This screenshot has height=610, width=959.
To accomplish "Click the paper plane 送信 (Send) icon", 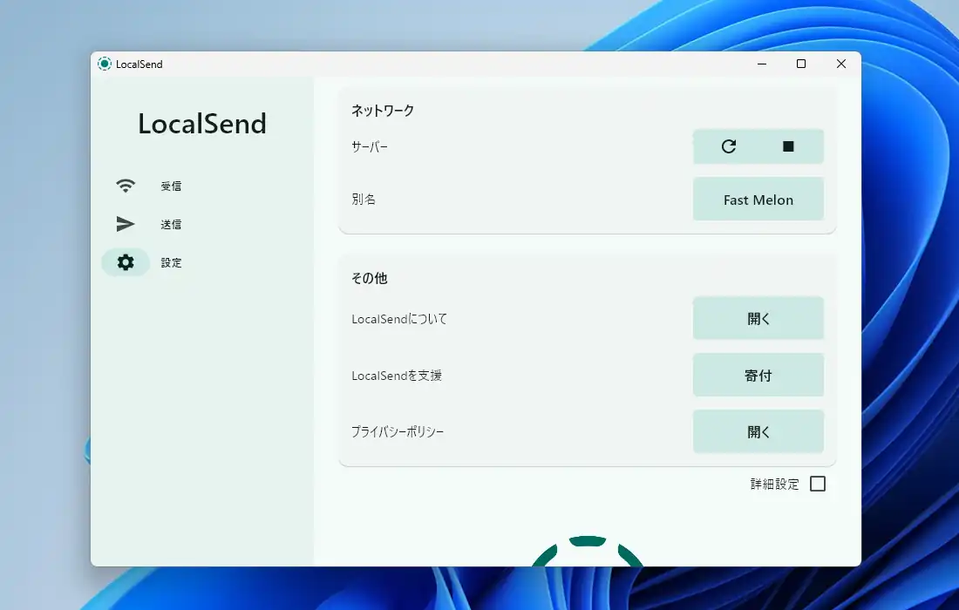I will click(126, 224).
